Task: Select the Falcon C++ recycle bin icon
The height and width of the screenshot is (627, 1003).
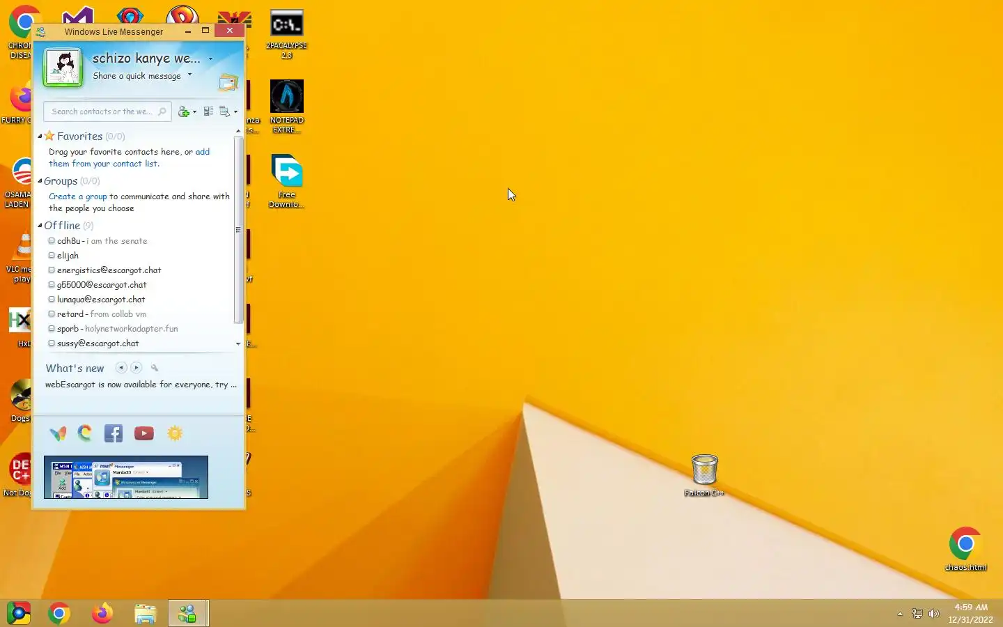Action: point(704,475)
